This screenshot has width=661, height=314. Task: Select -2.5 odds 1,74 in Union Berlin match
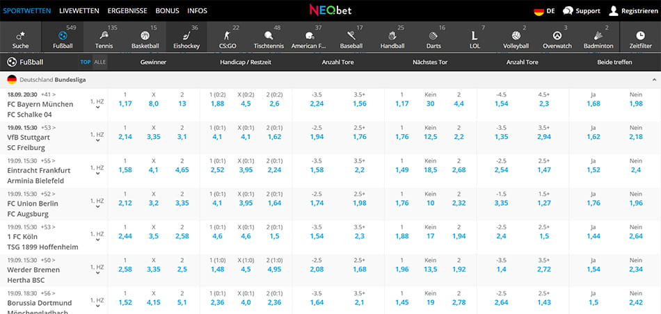317,203
